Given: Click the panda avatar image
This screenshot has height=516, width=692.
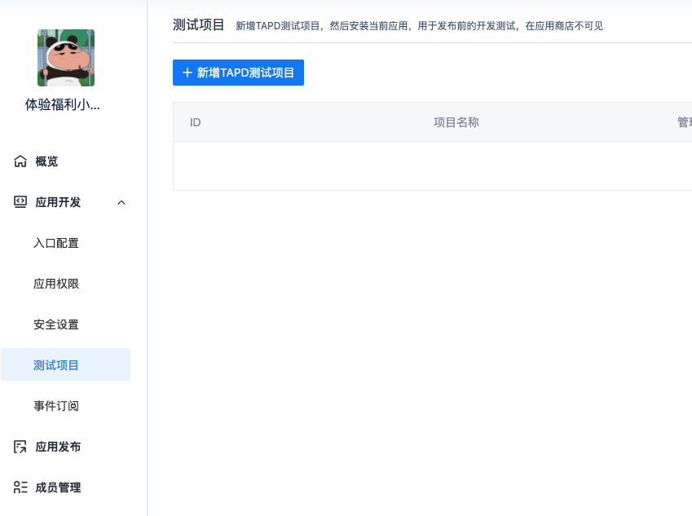Looking at the screenshot, I should click(65, 57).
